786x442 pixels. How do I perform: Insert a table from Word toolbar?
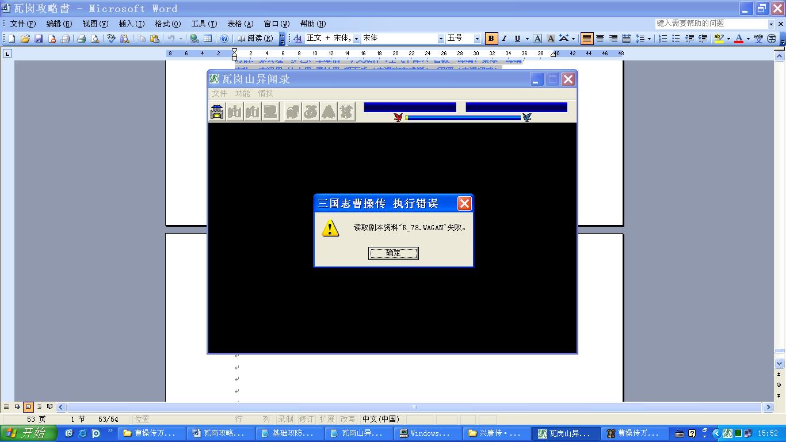click(x=208, y=39)
